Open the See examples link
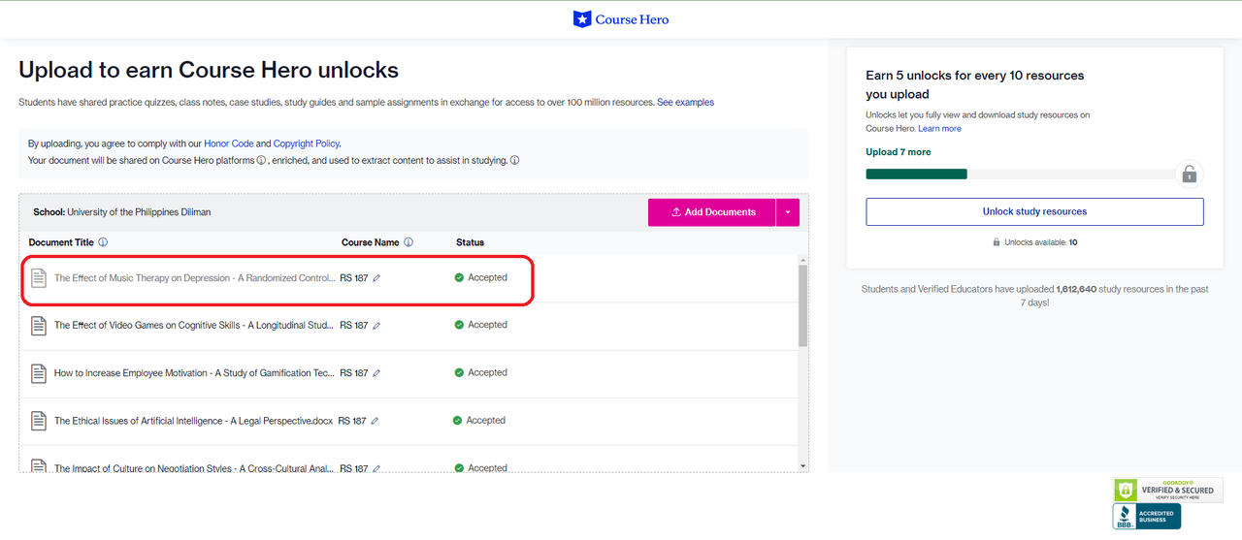The height and width of the screenshot is (540, 1242). coord(685,102)
